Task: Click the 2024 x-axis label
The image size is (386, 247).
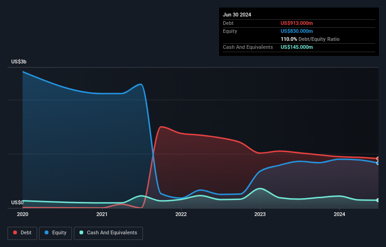Action: [339, 214]
